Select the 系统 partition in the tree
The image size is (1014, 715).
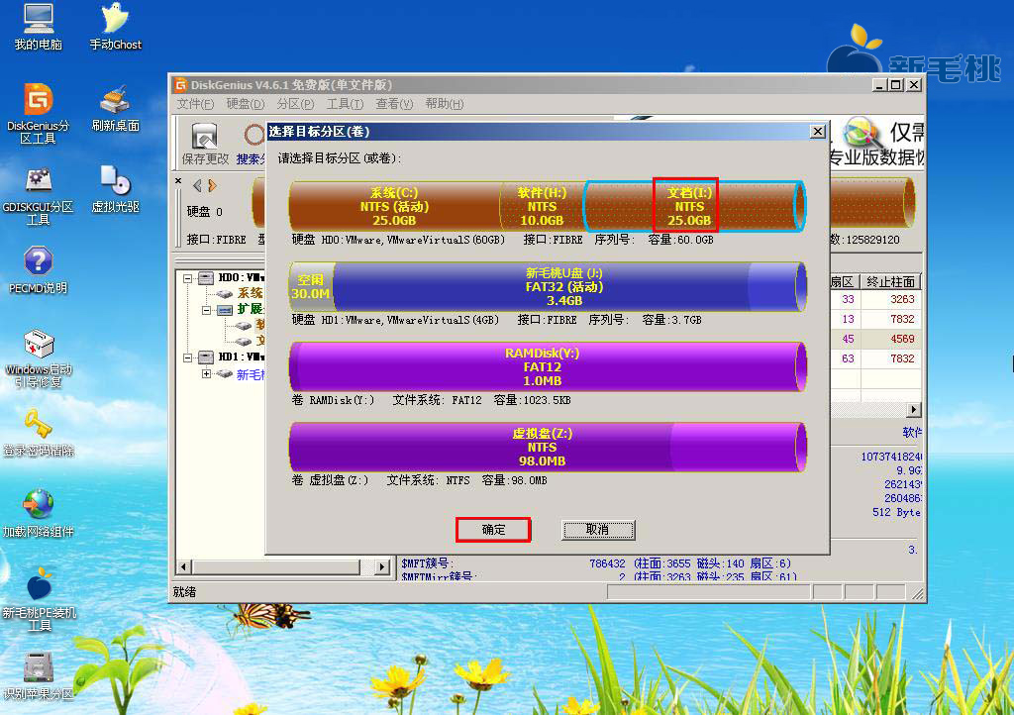click(x=250, y=293)
